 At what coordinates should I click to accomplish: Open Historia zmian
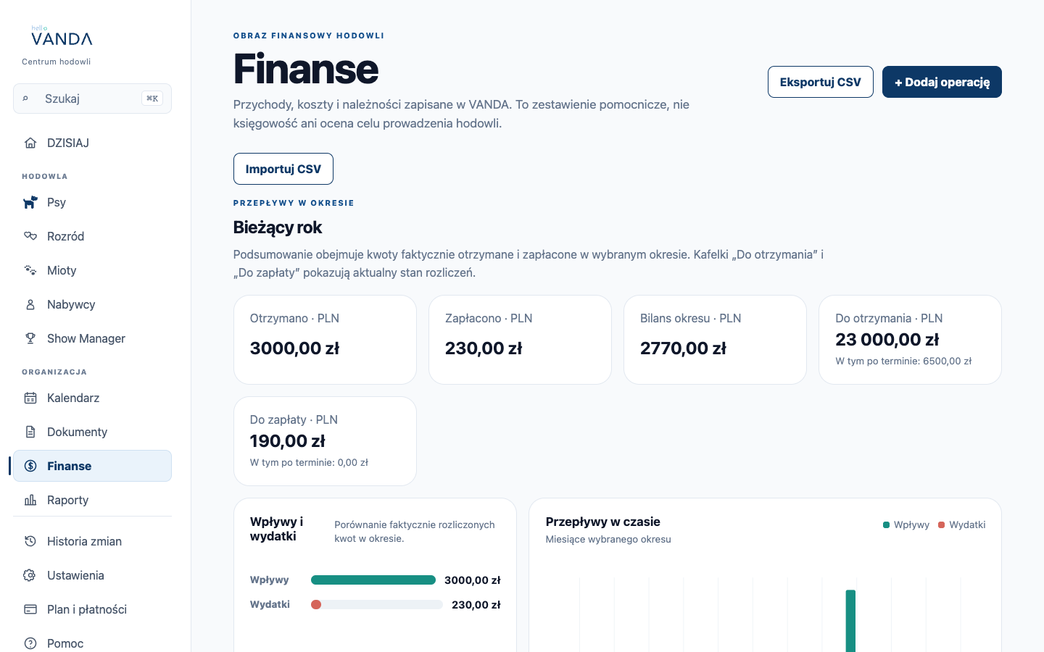click(x=92, y=541)
